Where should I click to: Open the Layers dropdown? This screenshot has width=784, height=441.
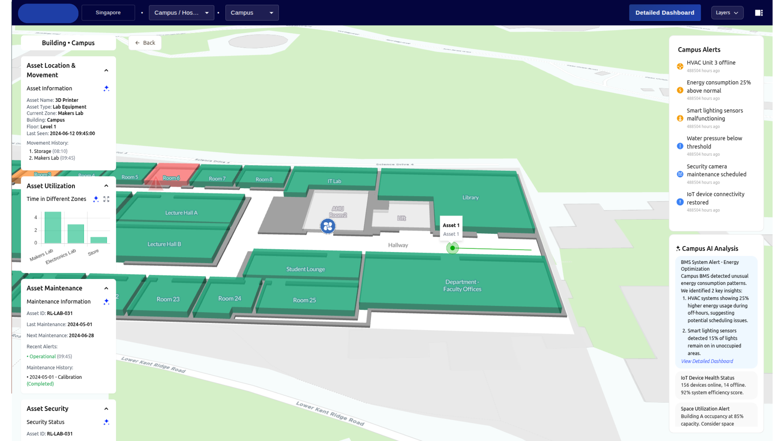pyautogui.click(x=727, y=13)
